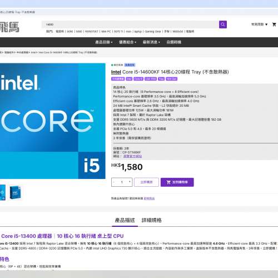This screenshot has height=278, width=278.
Task: Open the 優惠組合 navigation menu
Action: click(x=127, y=42)
